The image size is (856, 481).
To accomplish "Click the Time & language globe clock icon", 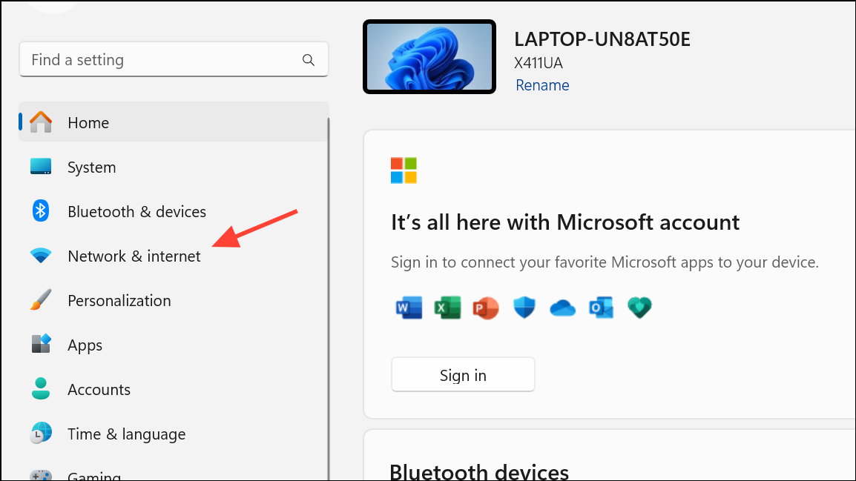I will [41, 434].
